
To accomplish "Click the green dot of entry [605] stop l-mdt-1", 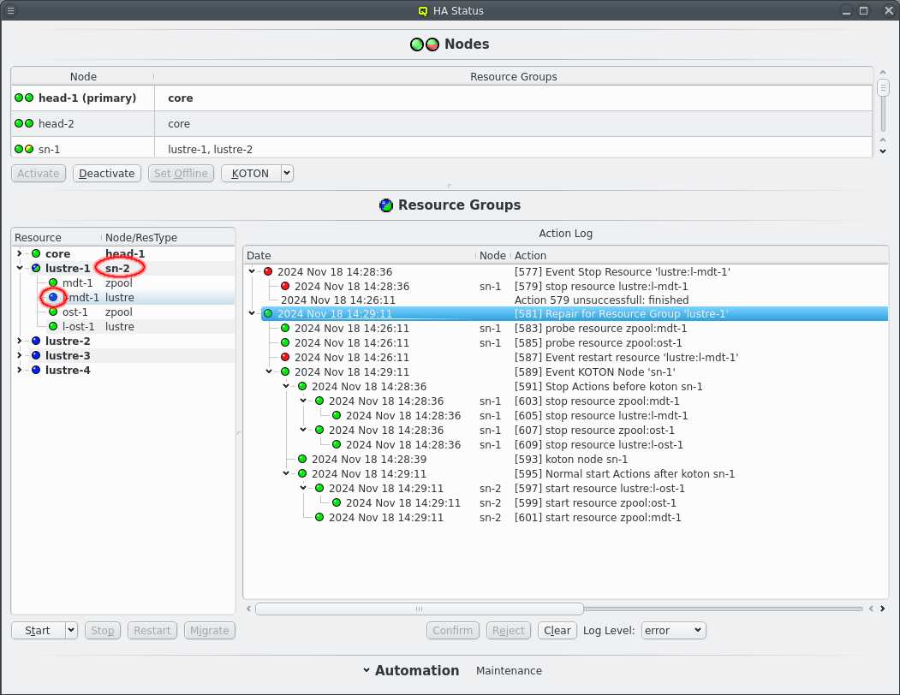I will coord(337,415).
